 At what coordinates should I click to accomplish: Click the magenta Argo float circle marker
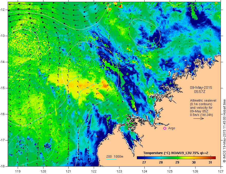click(165, 128)
